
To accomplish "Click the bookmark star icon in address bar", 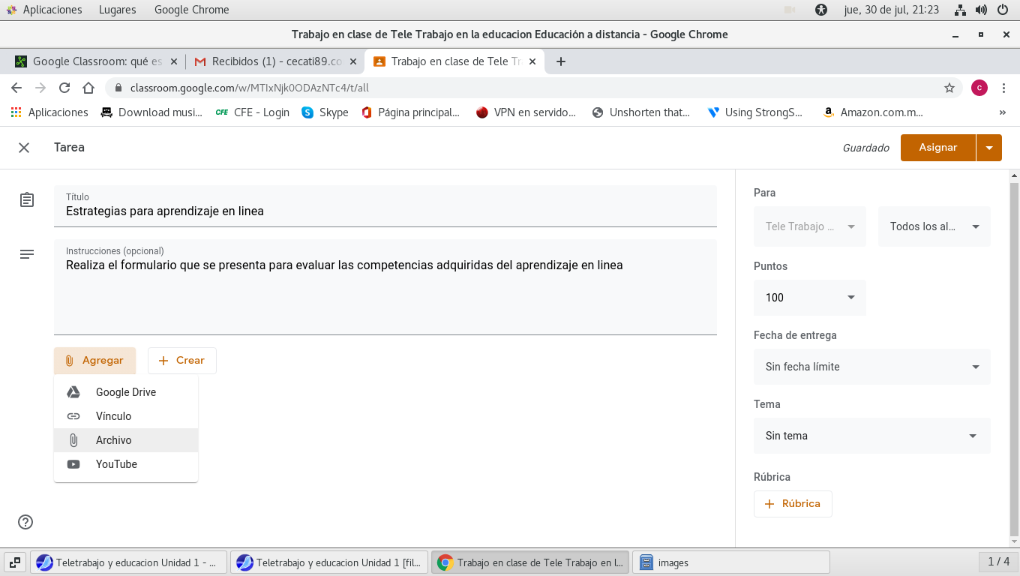I will 949,88.
